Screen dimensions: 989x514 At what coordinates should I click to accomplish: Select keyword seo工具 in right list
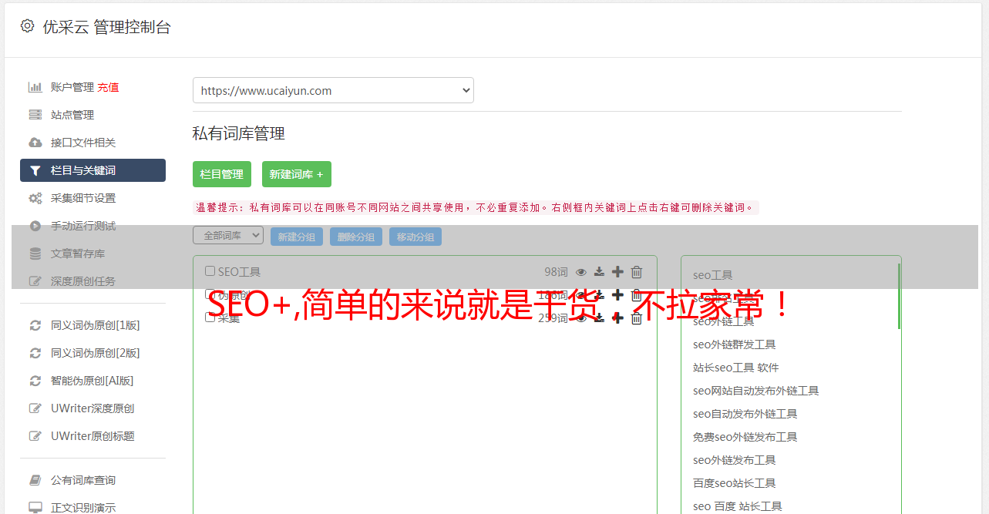713,275
